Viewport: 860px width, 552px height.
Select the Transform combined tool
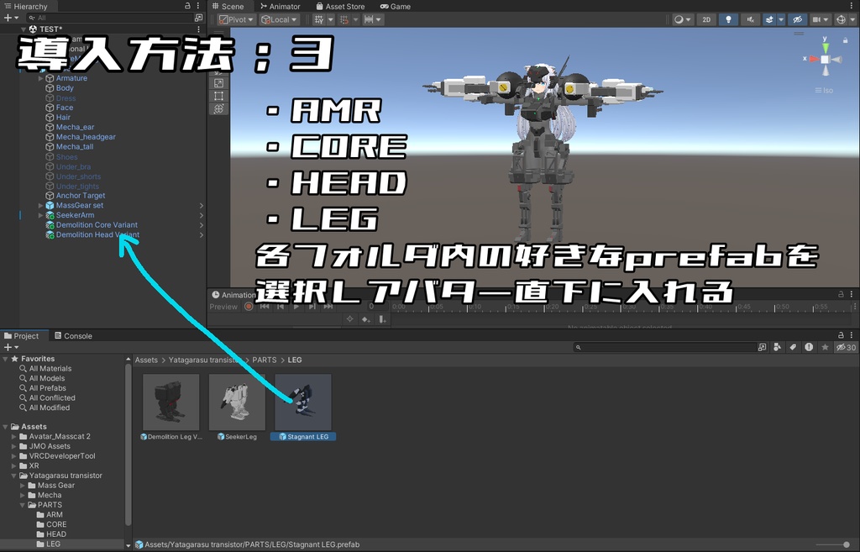[219, 108]
